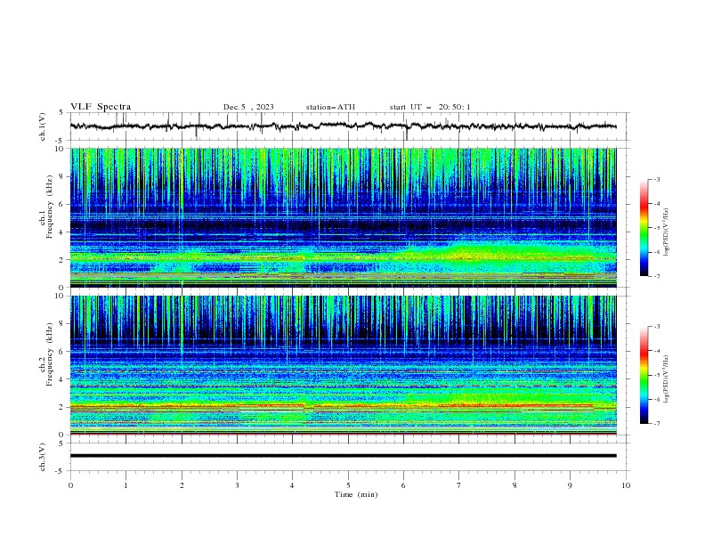This screenshot has height=545, width=705.
Task: Click the ch.1 colorbar log(PSD) label
Action: (x=666, y=232)
